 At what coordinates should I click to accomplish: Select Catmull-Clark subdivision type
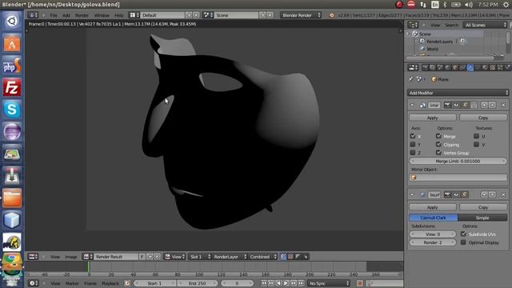click(x=434, y=218)
